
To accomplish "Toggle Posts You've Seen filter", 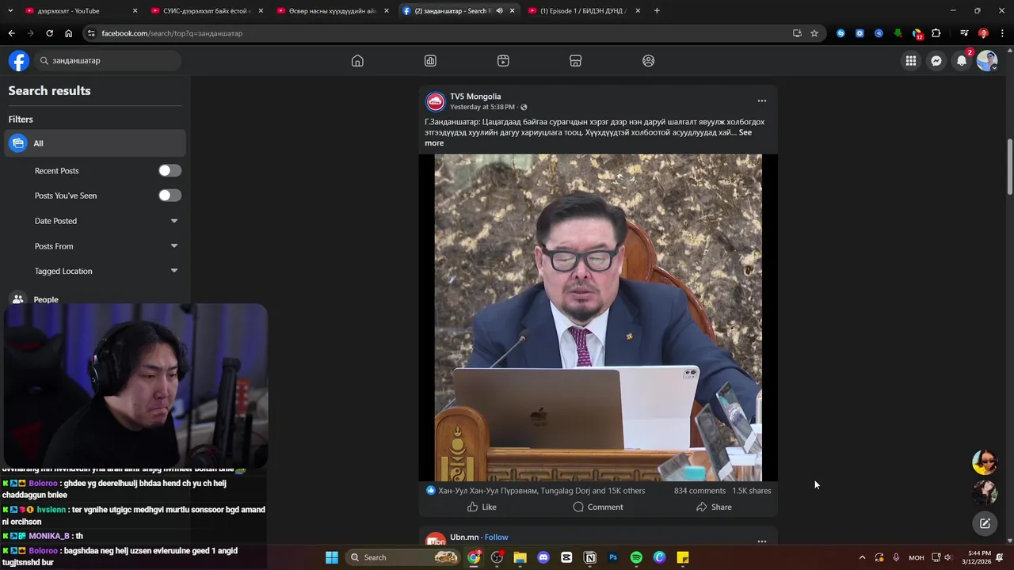I will tap(170, 196).
